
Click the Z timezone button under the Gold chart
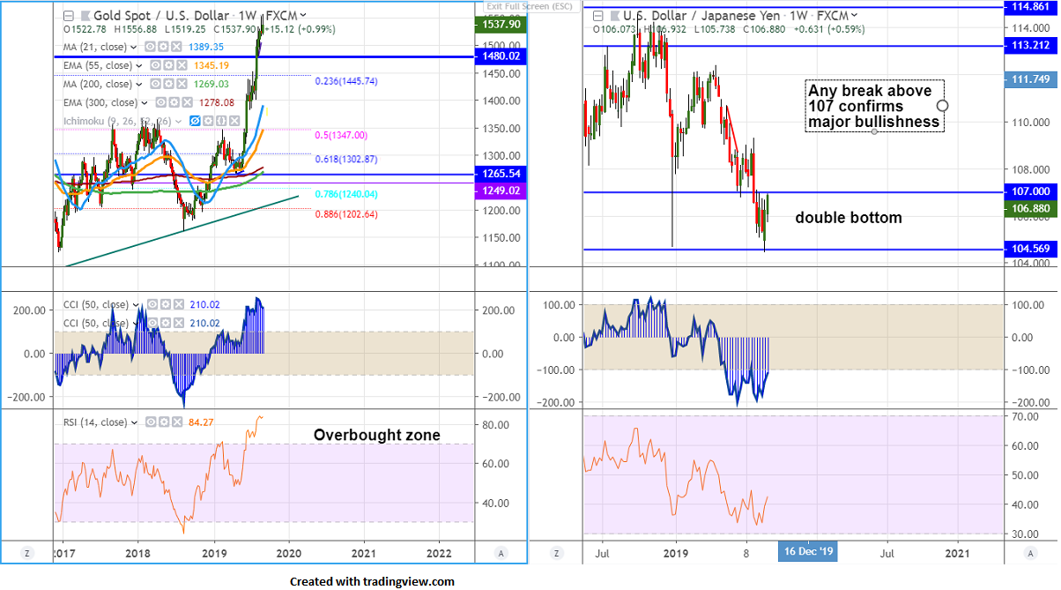(27, 553)
